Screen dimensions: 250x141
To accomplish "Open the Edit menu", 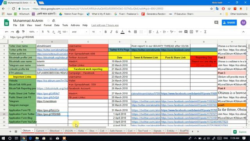I will [22, 25].
